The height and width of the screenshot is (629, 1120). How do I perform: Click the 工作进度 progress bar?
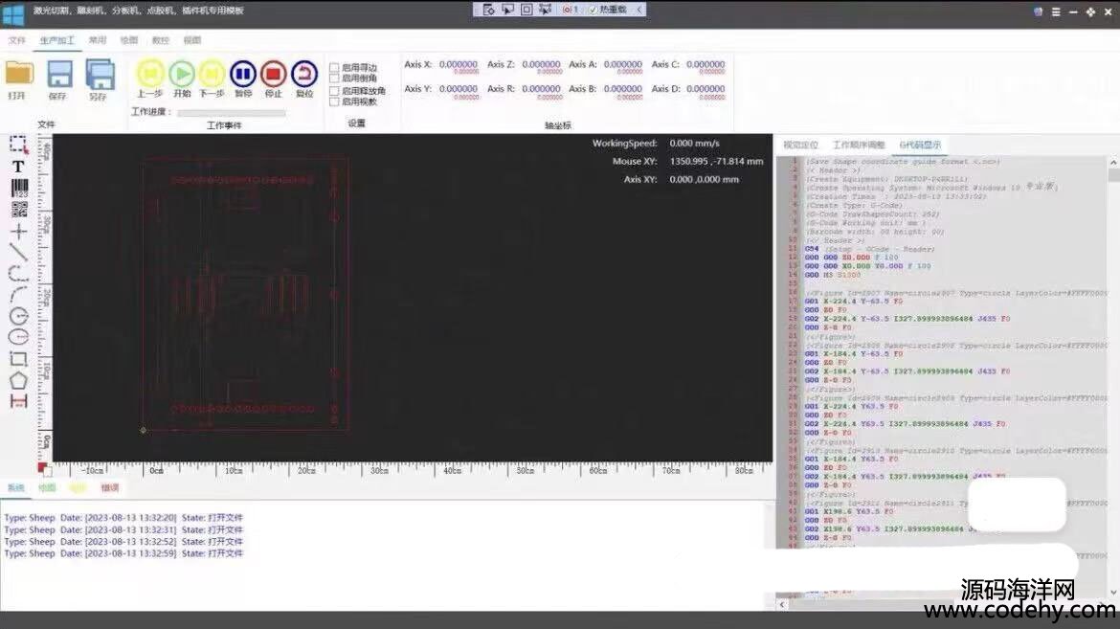pos(232,112)
